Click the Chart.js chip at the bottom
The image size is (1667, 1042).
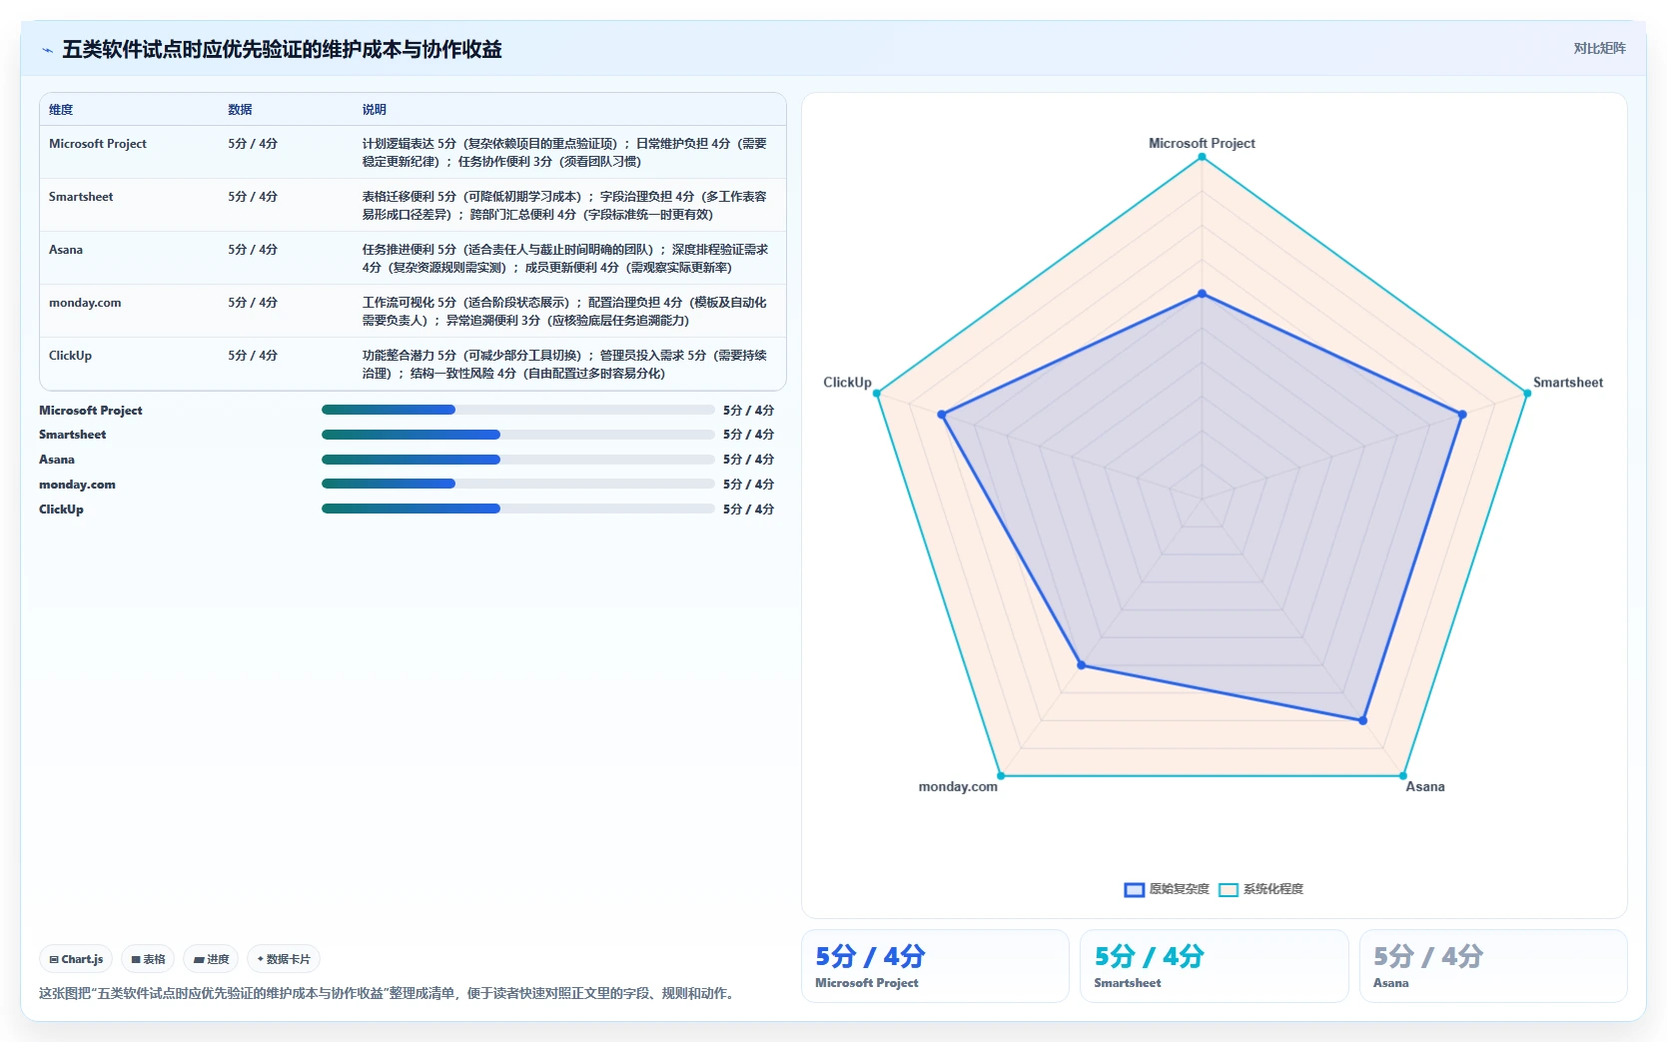pos(76,959)
